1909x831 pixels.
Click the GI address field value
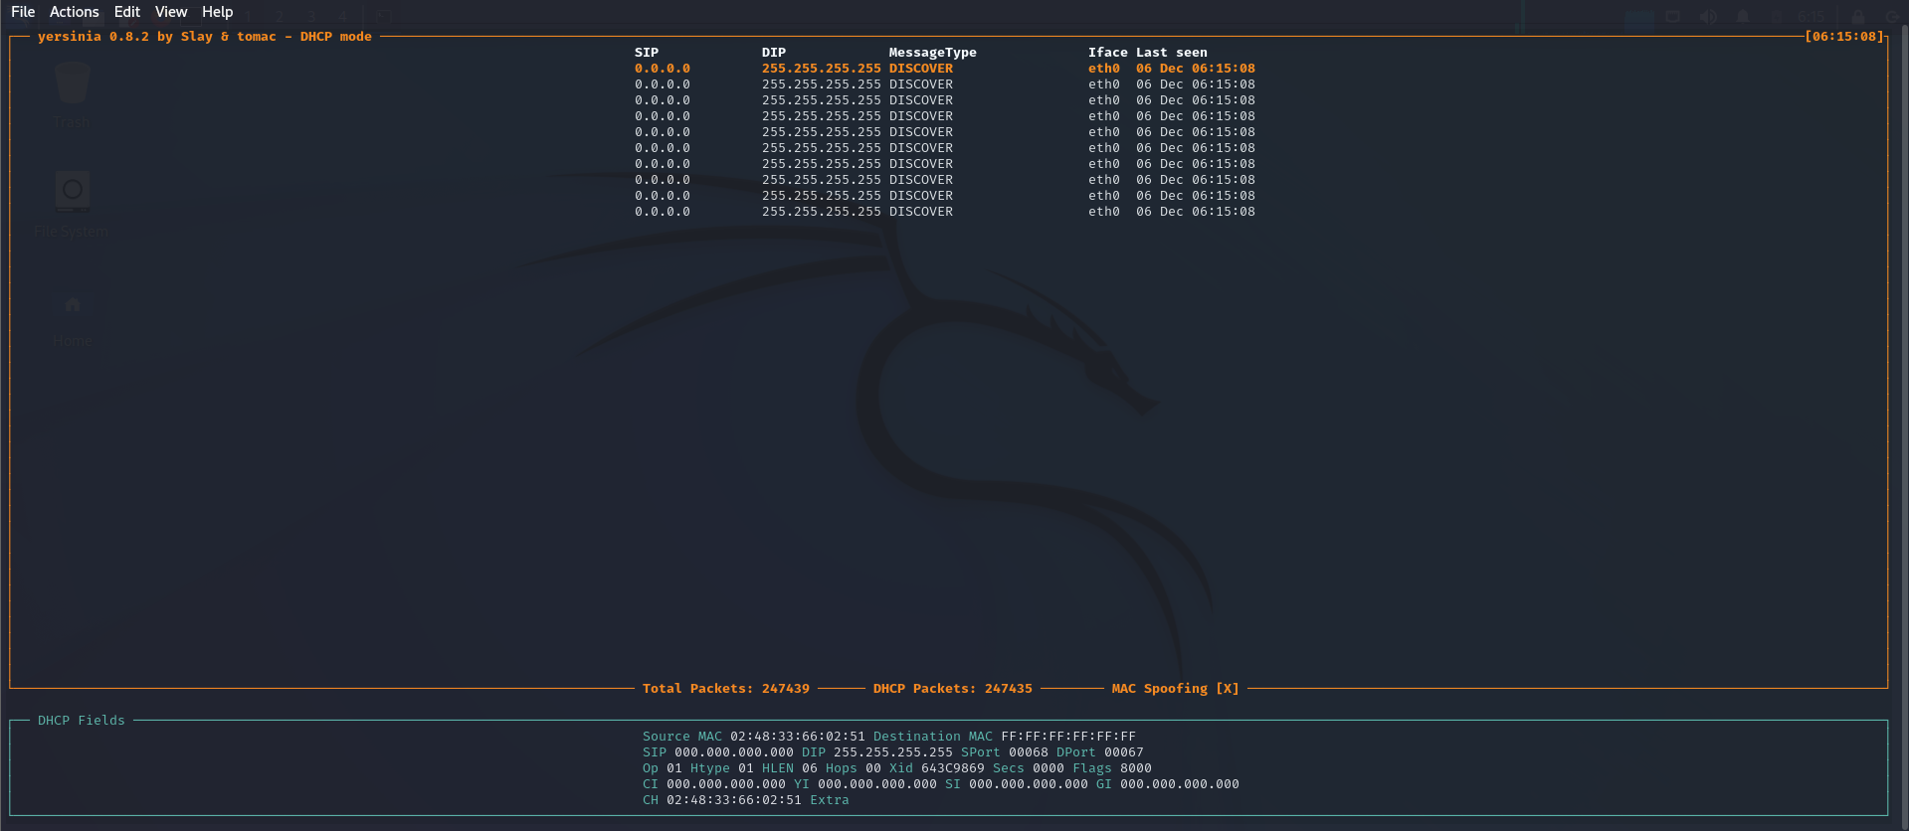pos(1180,784)
